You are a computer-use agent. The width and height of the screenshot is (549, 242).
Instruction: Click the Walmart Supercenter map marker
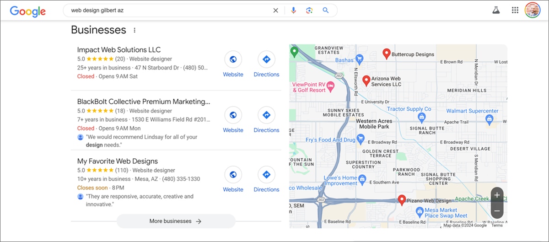click(x=490, y=120)
